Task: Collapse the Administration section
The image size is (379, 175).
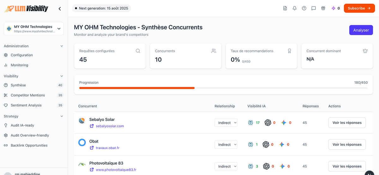Action: [62, 46]
